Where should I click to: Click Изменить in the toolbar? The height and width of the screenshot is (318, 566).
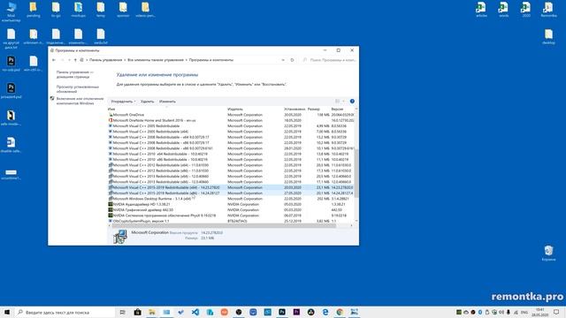pos(167,102)
